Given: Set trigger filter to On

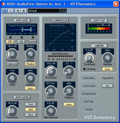Looking at the screenshot, I should [21, 42].
